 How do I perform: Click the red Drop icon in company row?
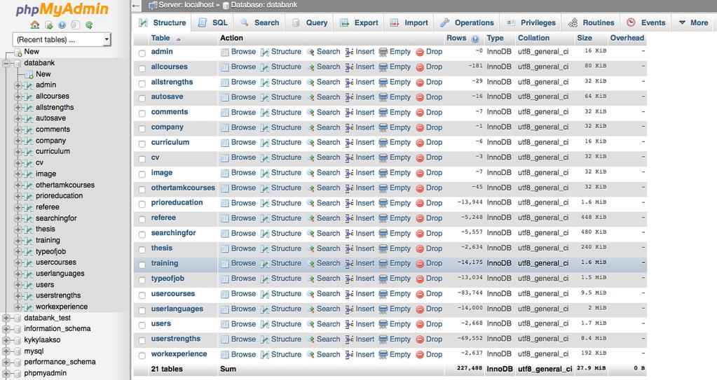[x=420, y=128]
